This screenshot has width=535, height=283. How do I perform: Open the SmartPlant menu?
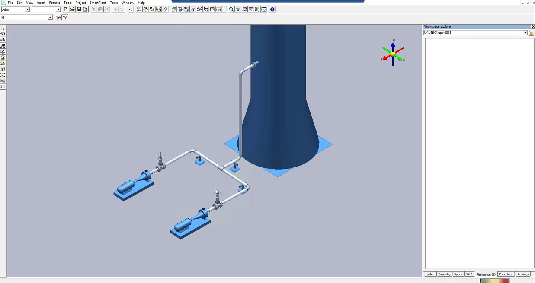pos(98,3)
